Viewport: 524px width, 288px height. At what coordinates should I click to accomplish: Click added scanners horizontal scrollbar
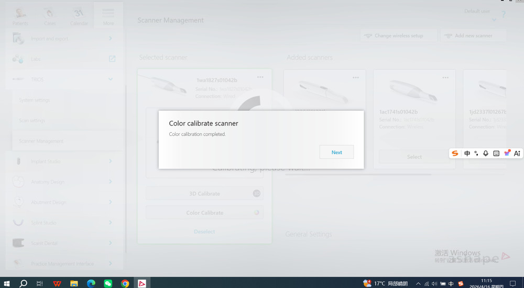[x=358, y=175]
